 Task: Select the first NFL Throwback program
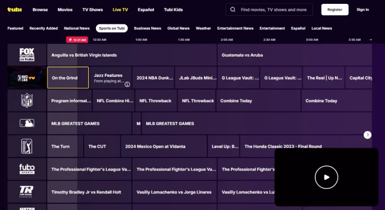(x=156, y=100)
